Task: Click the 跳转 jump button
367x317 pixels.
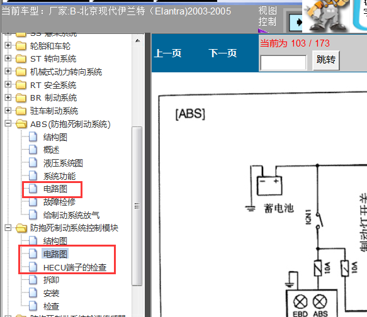Action: (x=326, y=60)
